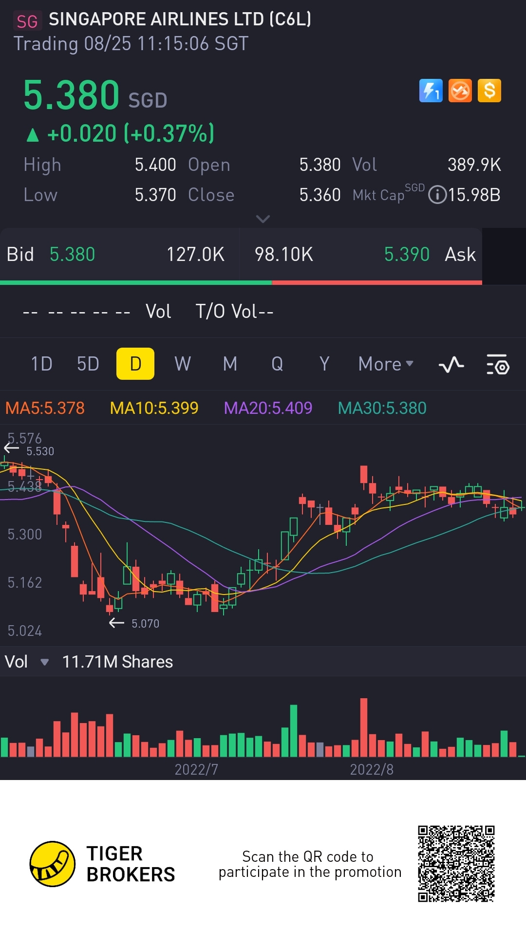Image resolution: width=526 pixels, height=948 pixels.
Task: Tap the 2022/8 date axis label
Action: 372,769
